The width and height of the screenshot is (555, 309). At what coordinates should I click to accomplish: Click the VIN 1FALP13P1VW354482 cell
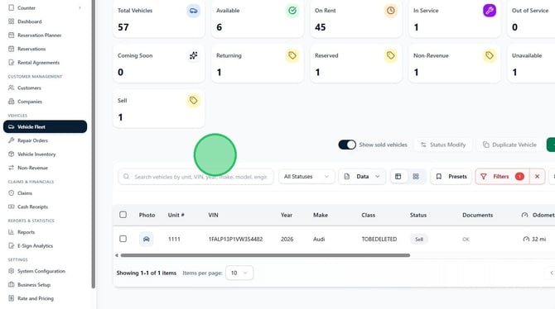tap(235, 239)
